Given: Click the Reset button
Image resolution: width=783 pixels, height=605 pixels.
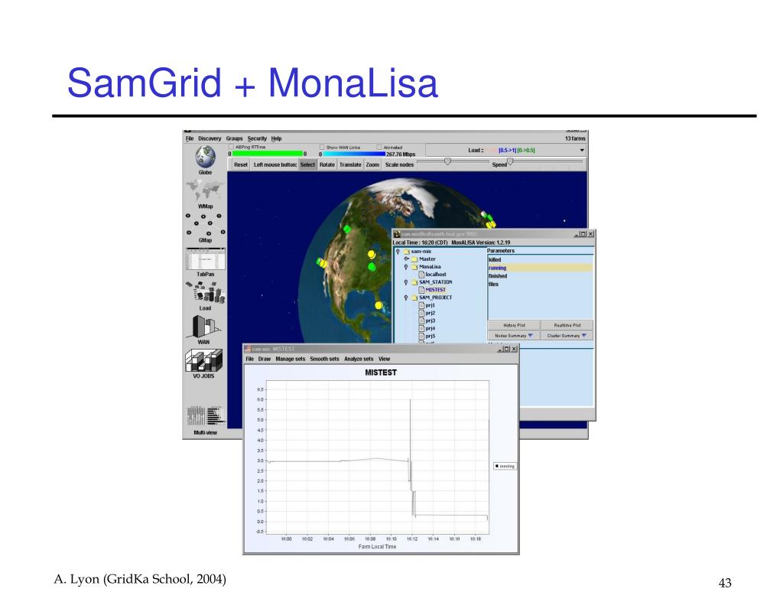Looking at the screenshot, I should [241, 164].
